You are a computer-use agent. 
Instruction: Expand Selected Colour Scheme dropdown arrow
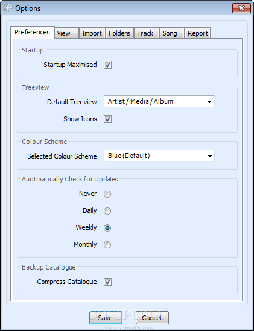coord(209,156)
